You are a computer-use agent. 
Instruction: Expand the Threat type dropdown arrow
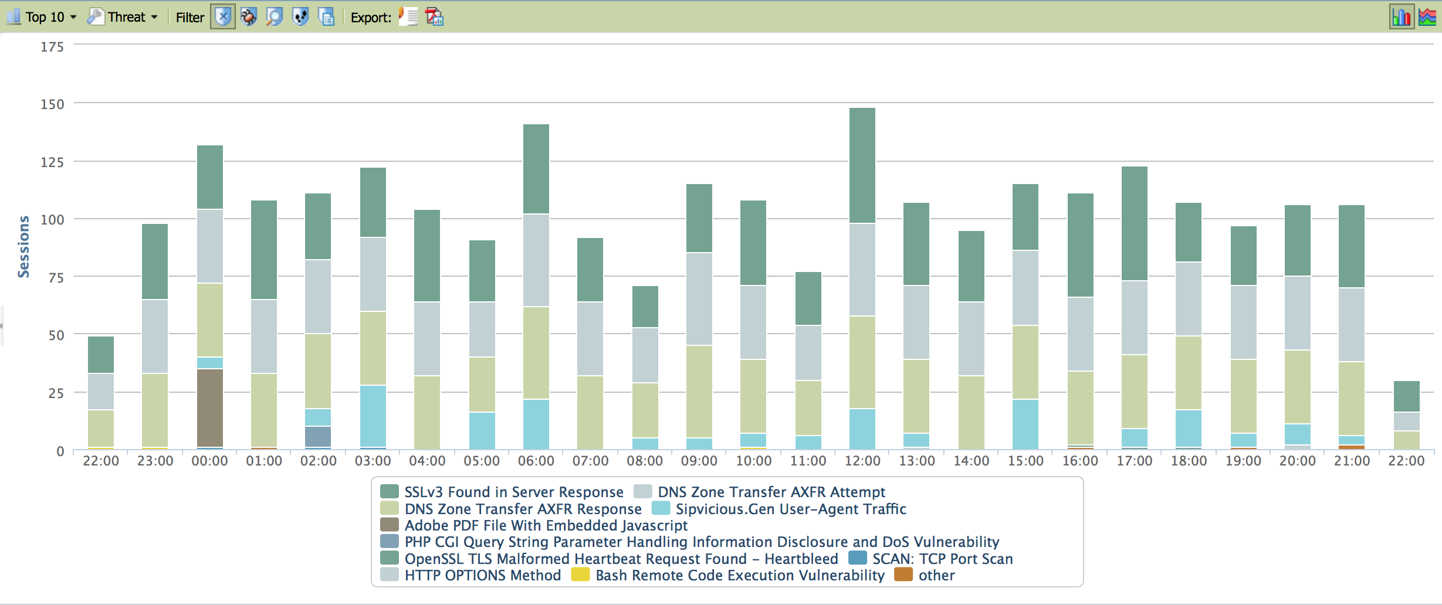(154, 17)
